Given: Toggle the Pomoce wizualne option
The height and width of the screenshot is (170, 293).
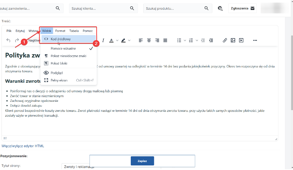Looking at the screenshot, I should (69, 48).
